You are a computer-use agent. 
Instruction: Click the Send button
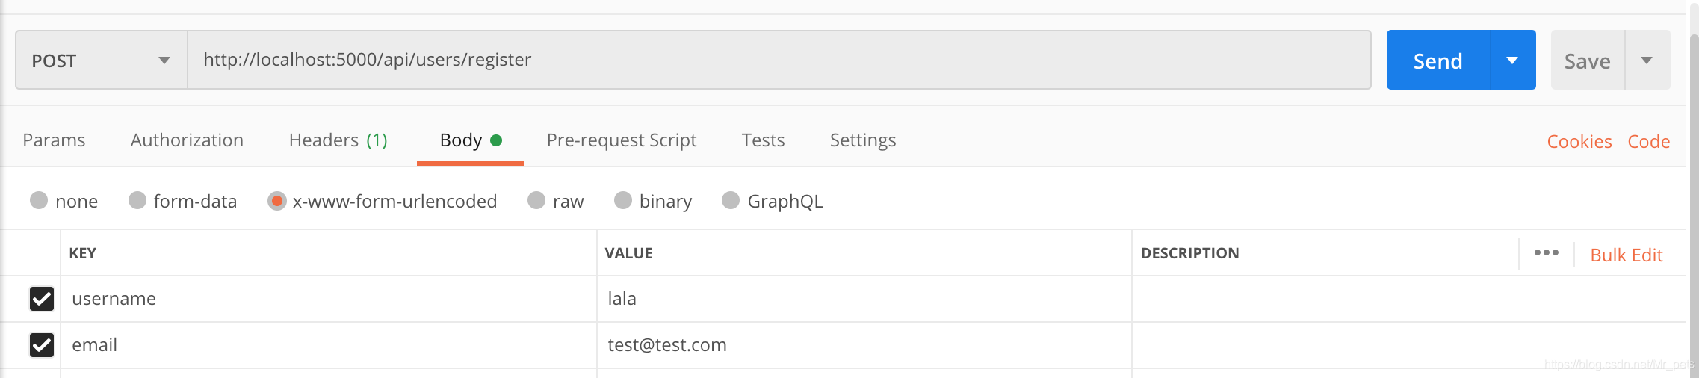pos(1438,61)
